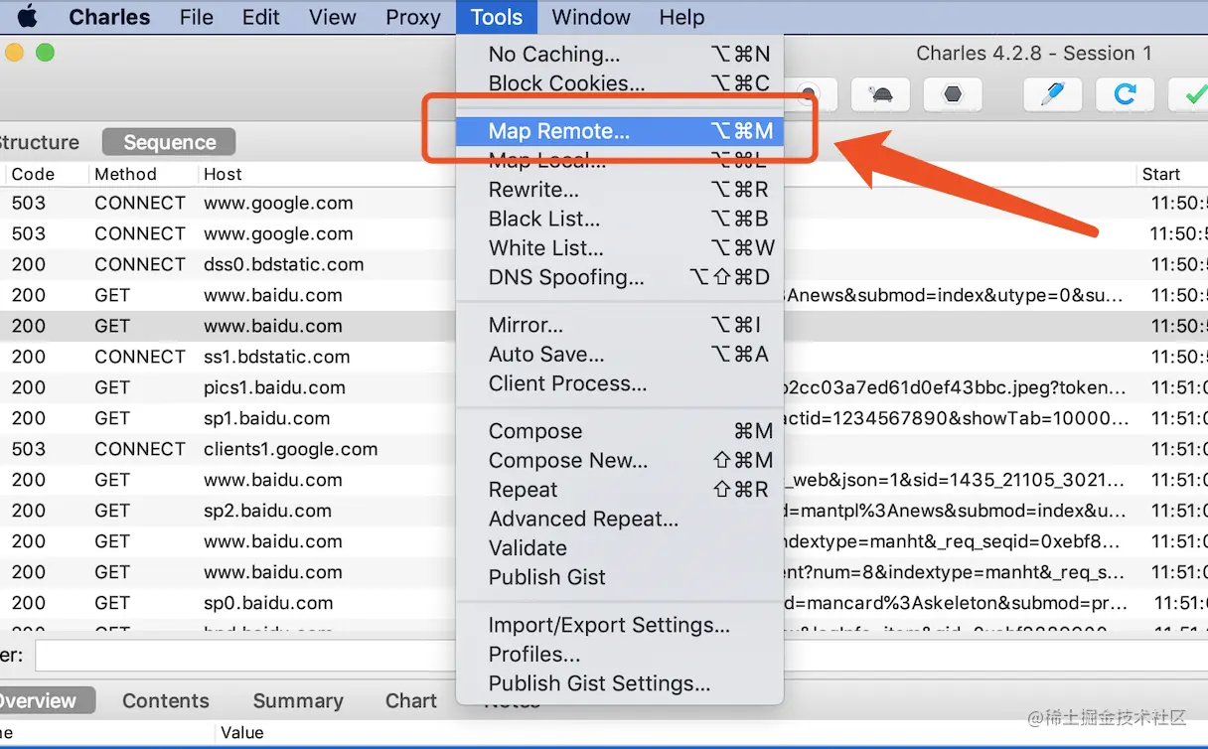
Task: Select Rewrite... menu entry
Action: pos(620,190)
